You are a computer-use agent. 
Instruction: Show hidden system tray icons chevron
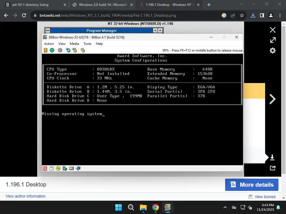[225, 207]
